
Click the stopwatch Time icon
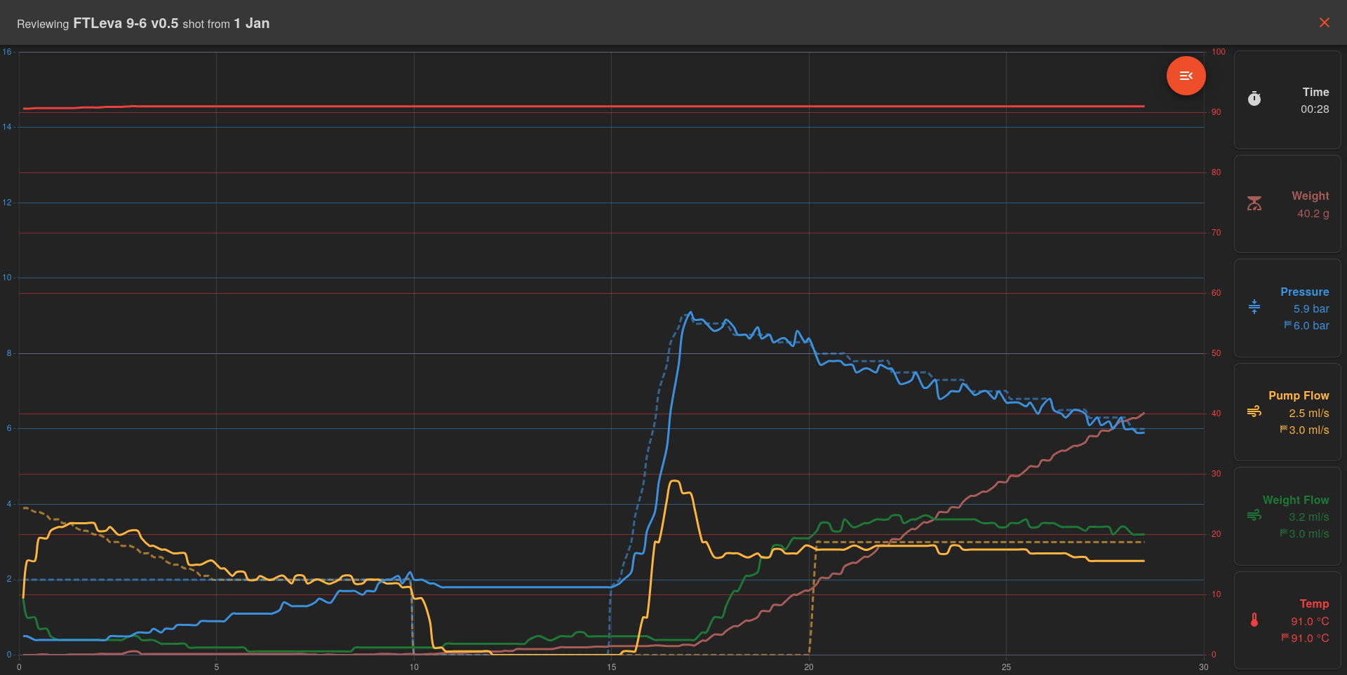1254,99
